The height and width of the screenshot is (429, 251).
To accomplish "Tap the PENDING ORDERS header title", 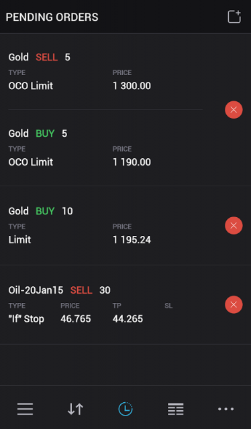I will click(52, 17).
